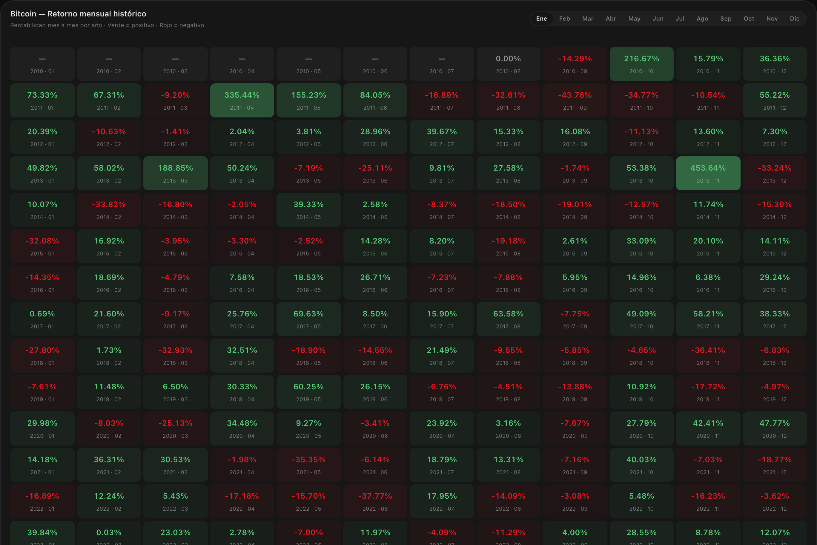The image size is (817, 545).
Task: Select the 2016 · 12 cell showing 29.24%
Action: [775, 283]
